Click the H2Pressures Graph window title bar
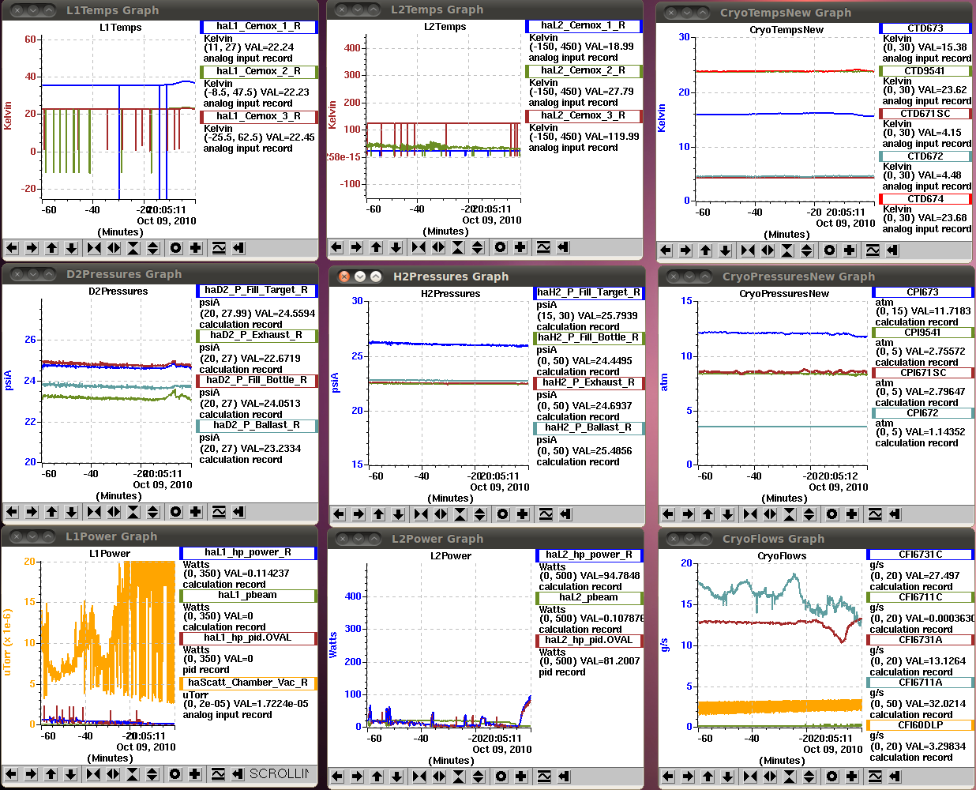976x790 pixels. pos(486,276)
